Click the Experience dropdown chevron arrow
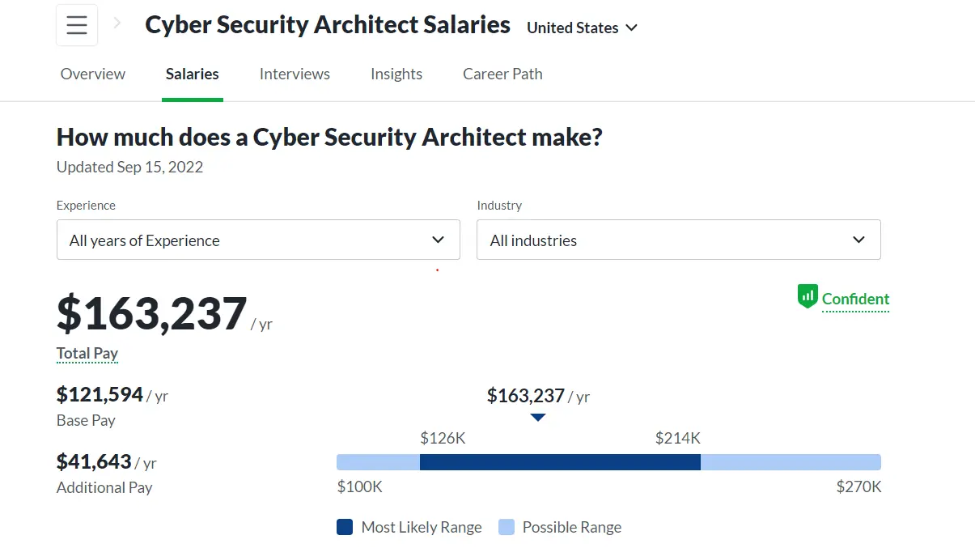Image resolution: width=975 pixels, height=548 pixels. (x=438, y=240)
